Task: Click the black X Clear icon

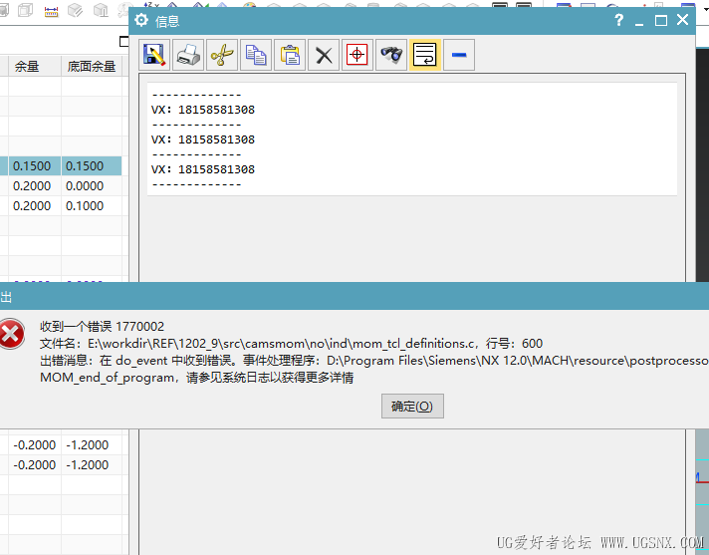Action: pos(324,55)
